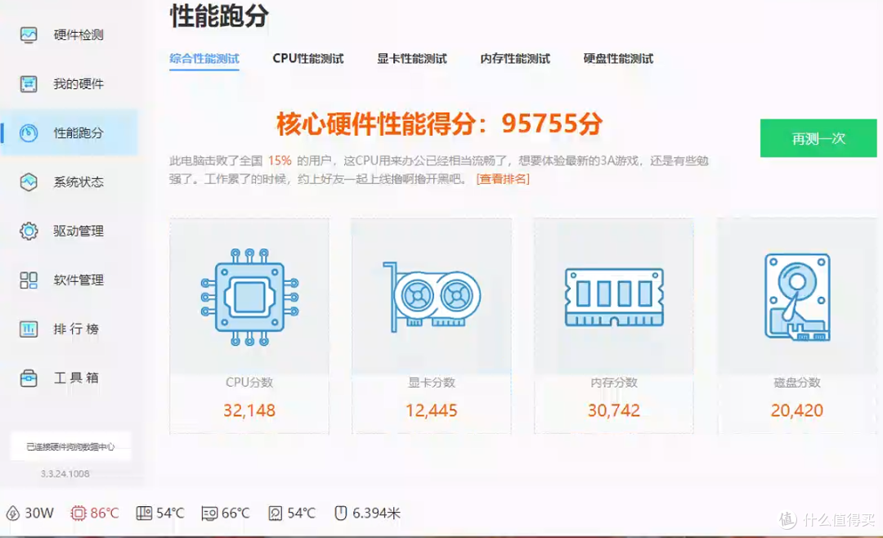The image size is (883, 538).
Task: Click the 硬件检测 monitor icon in sidebar
Action: (29, 35)
